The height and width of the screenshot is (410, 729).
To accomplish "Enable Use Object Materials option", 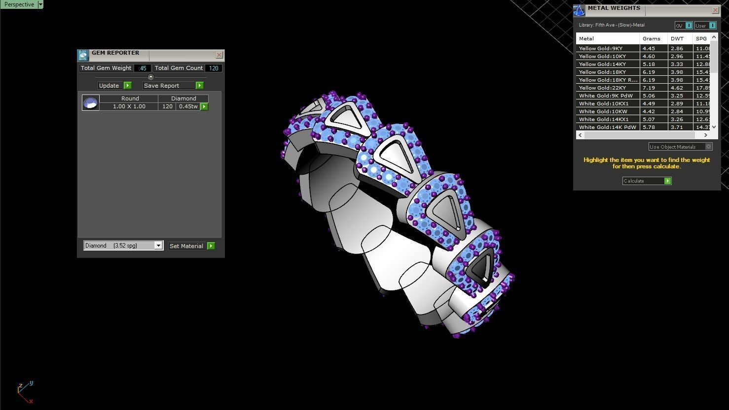I will [x=681, y=147].
